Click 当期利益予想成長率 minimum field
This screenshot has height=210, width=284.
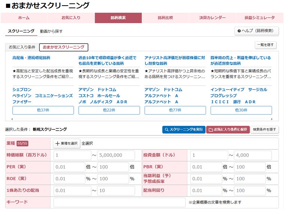(206, 179)
